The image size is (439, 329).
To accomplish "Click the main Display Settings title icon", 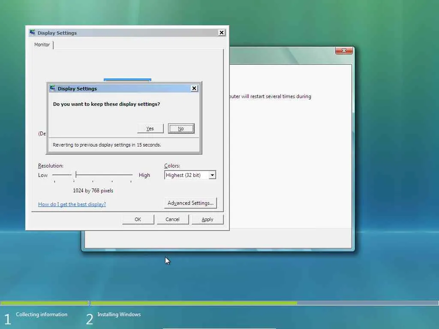I will 33,33.
